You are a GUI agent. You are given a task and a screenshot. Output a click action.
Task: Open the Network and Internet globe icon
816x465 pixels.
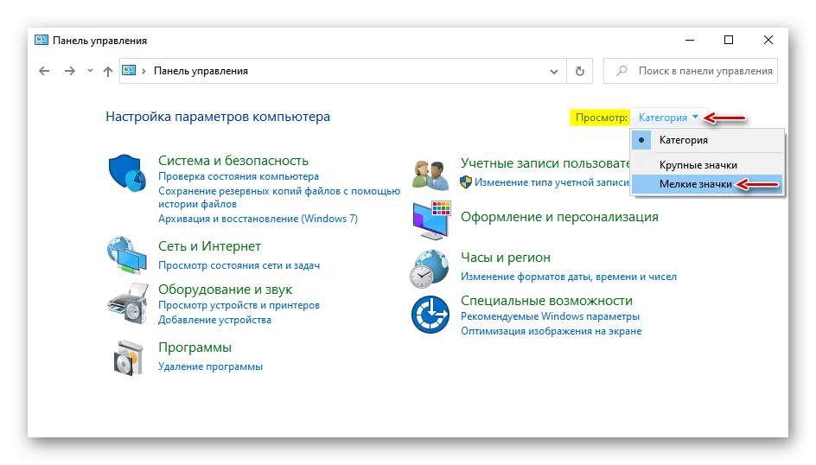(127, 255)
